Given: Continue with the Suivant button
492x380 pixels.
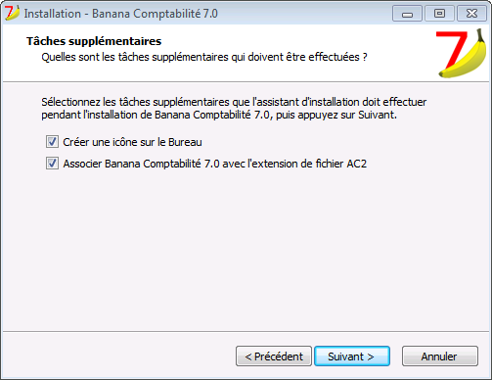Looking at the screenshot, I should coord(352,356).
